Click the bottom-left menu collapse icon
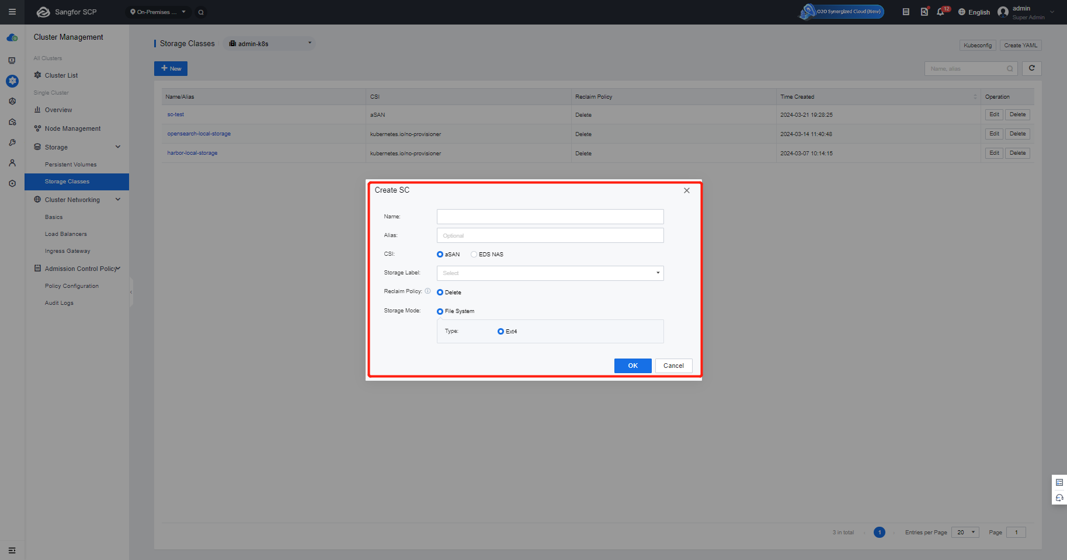 [x=12, y=550]
